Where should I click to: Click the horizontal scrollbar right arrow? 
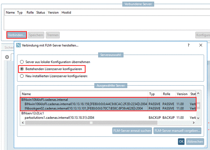point(193,123)
